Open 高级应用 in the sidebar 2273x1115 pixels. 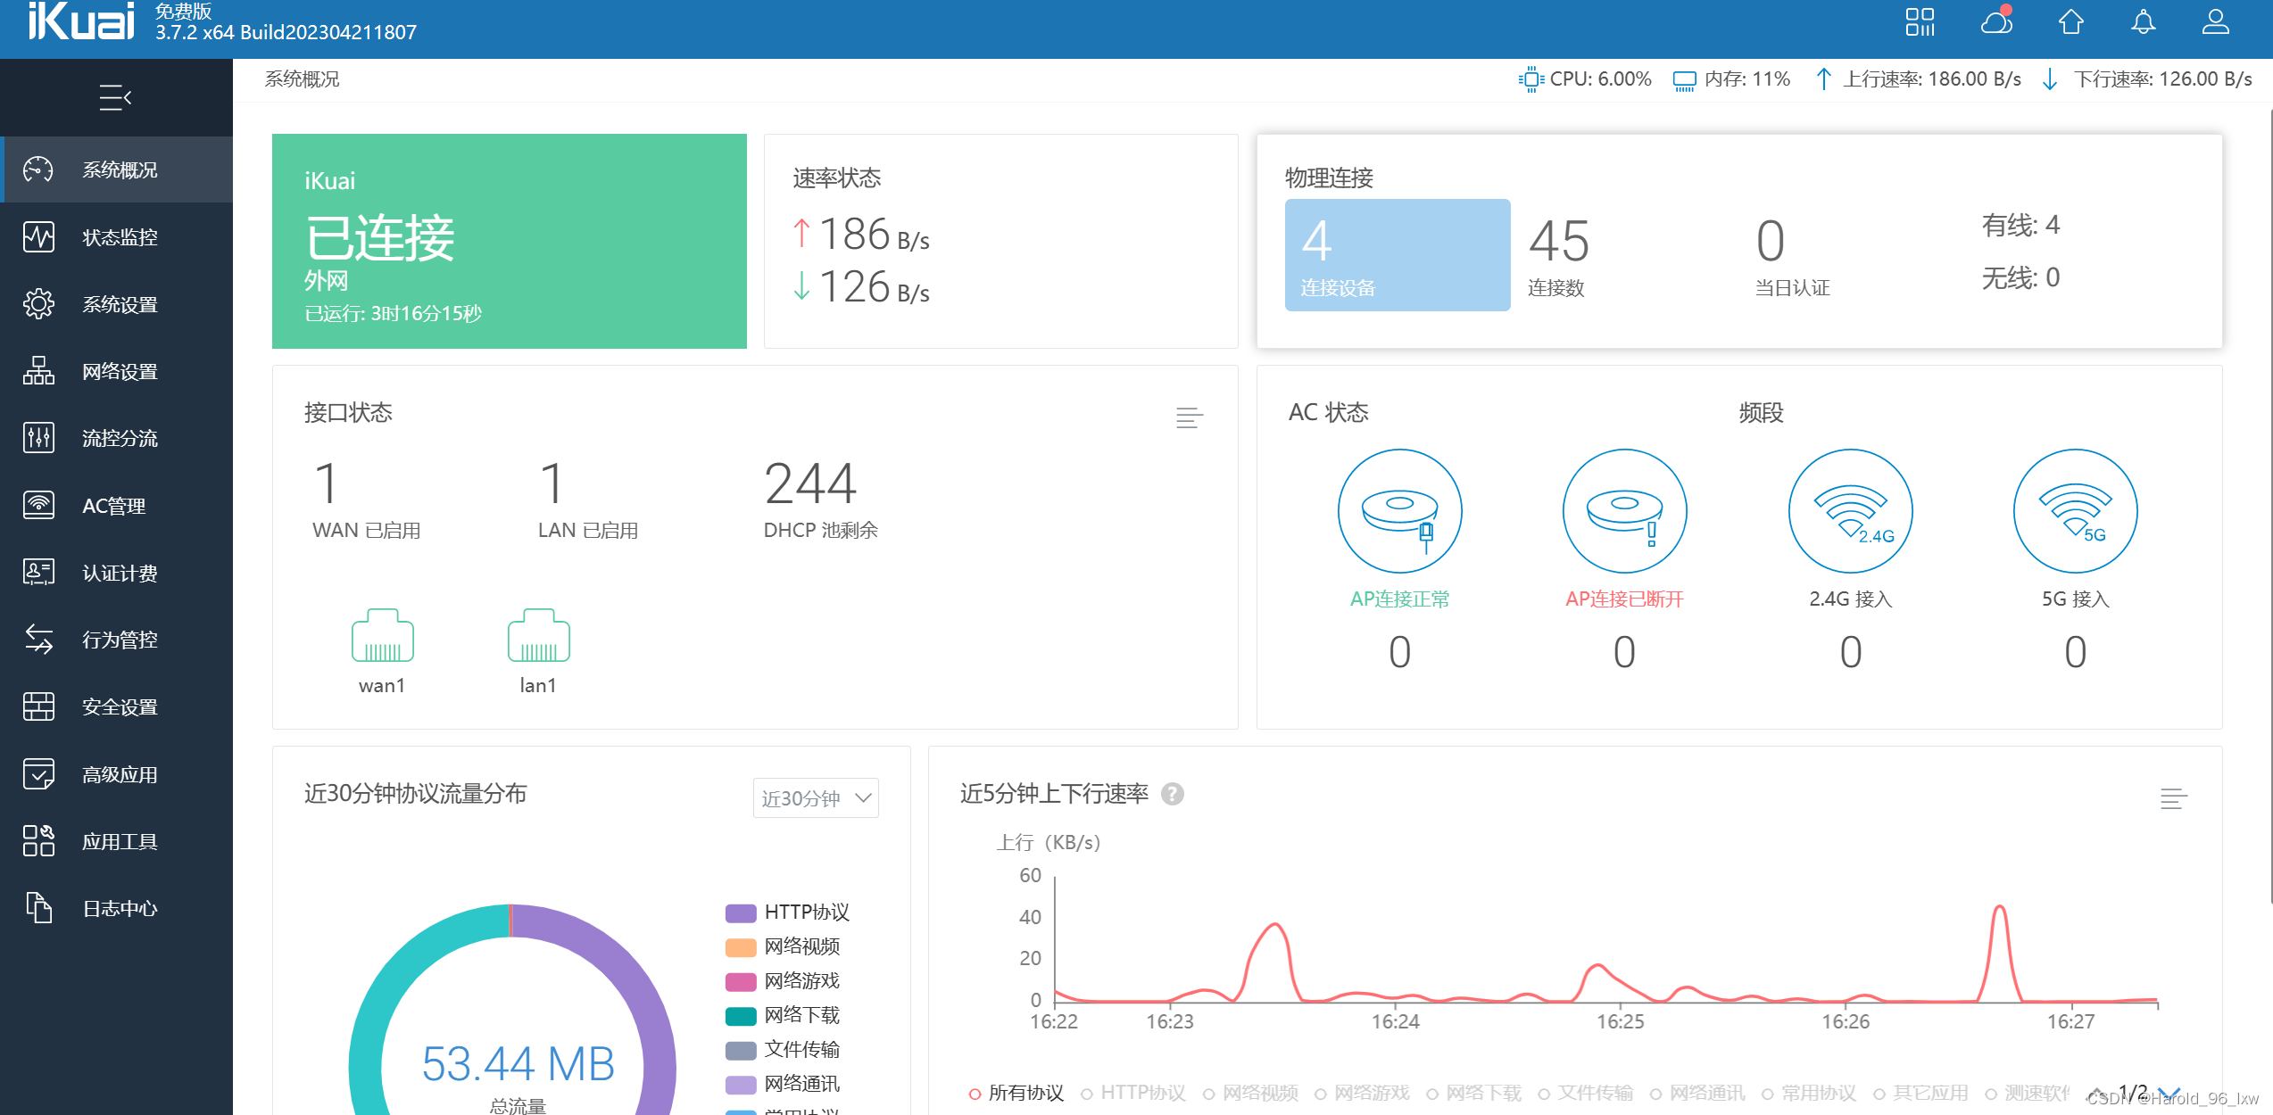116,774
